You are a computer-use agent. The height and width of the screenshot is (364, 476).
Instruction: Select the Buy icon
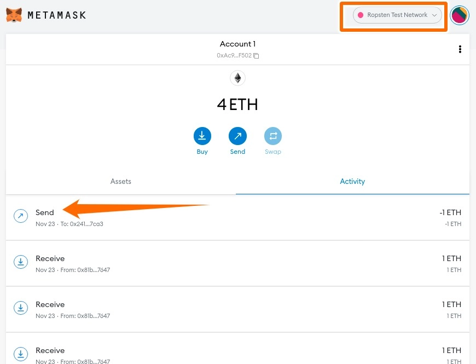pyautogui.click(x=202, y=136)
